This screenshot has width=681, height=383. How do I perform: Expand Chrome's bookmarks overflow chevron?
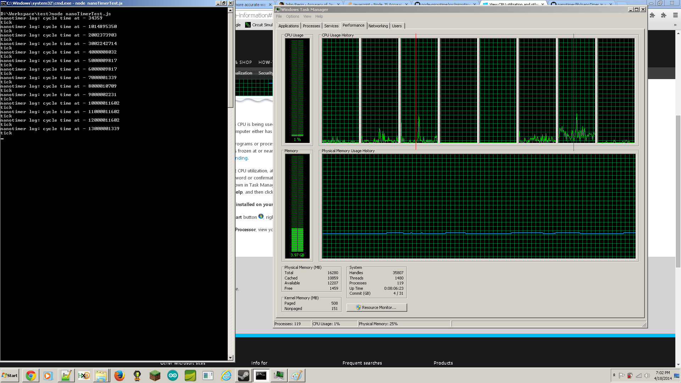(675, 25)
